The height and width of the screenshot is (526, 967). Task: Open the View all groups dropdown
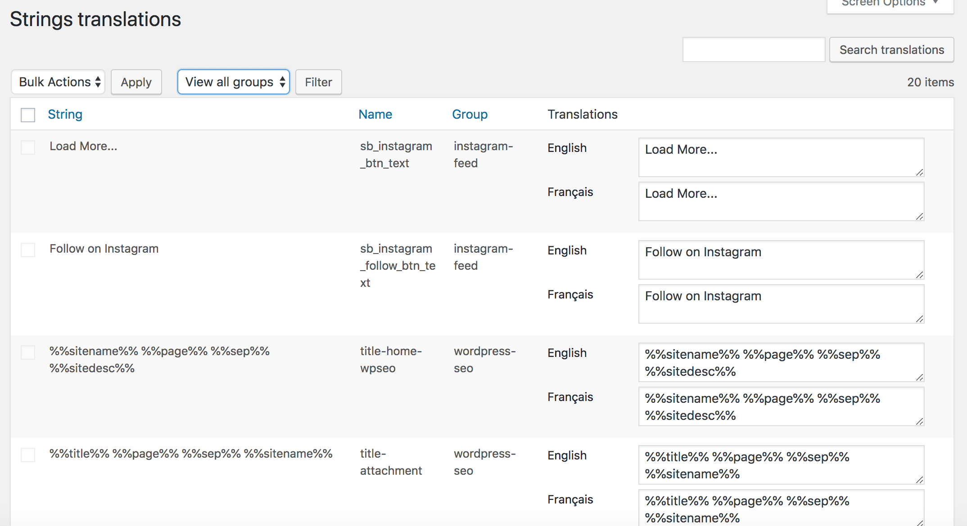click(234, 82)
